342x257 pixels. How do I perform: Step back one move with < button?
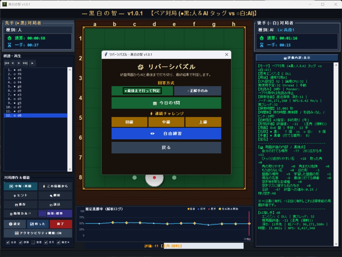[13, 63]
